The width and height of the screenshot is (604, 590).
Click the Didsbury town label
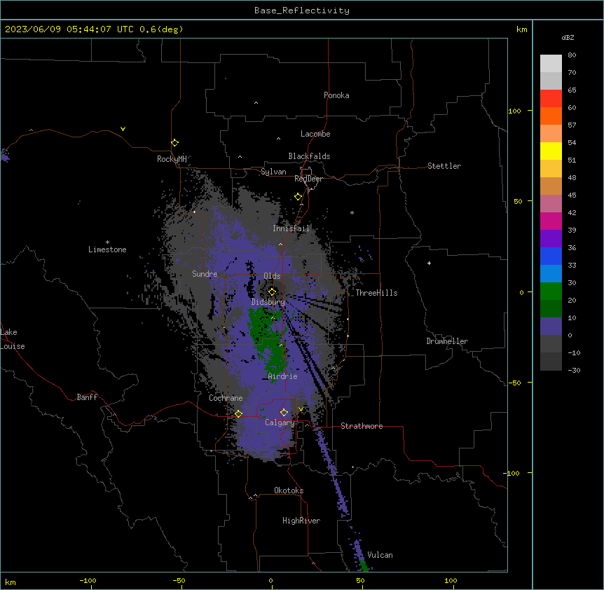(268, 302)
